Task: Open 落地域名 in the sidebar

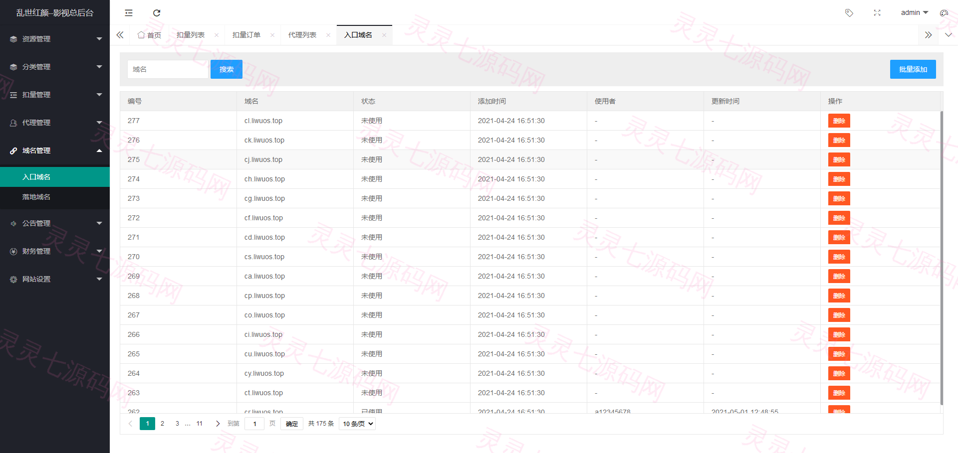Action: (55, 197)
